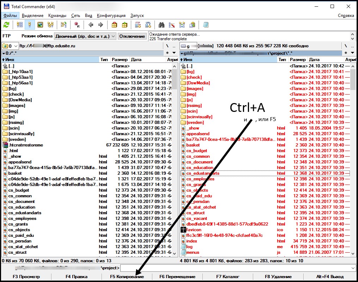Open the FTP connect toolbar icon
The image size is (358, 282).
pos(138,25)
